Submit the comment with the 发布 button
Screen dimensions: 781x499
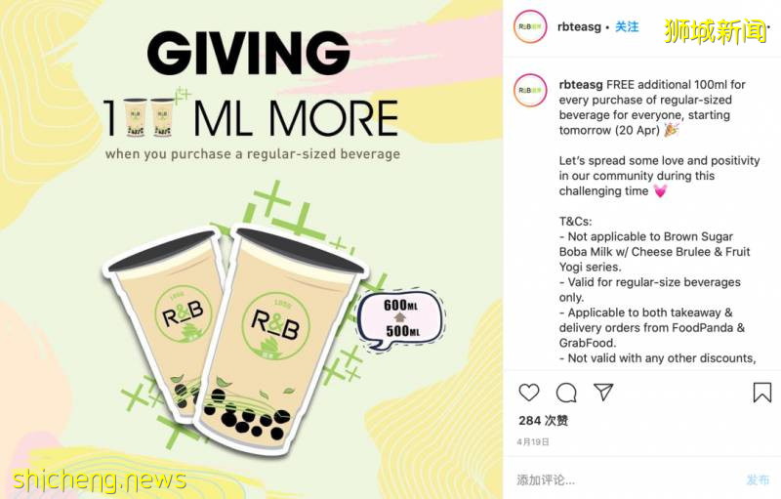pyautogui.click(x=758, y=480)
